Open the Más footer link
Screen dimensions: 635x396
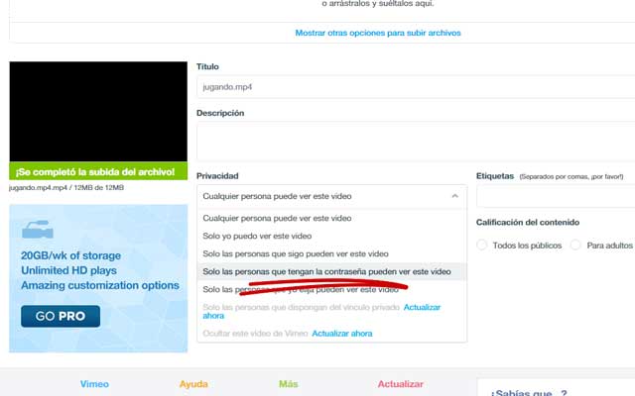click(289, 384)
